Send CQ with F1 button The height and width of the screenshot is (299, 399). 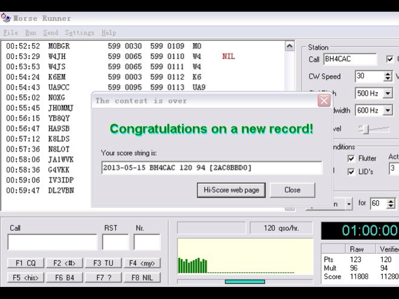[x=26, y=263]
